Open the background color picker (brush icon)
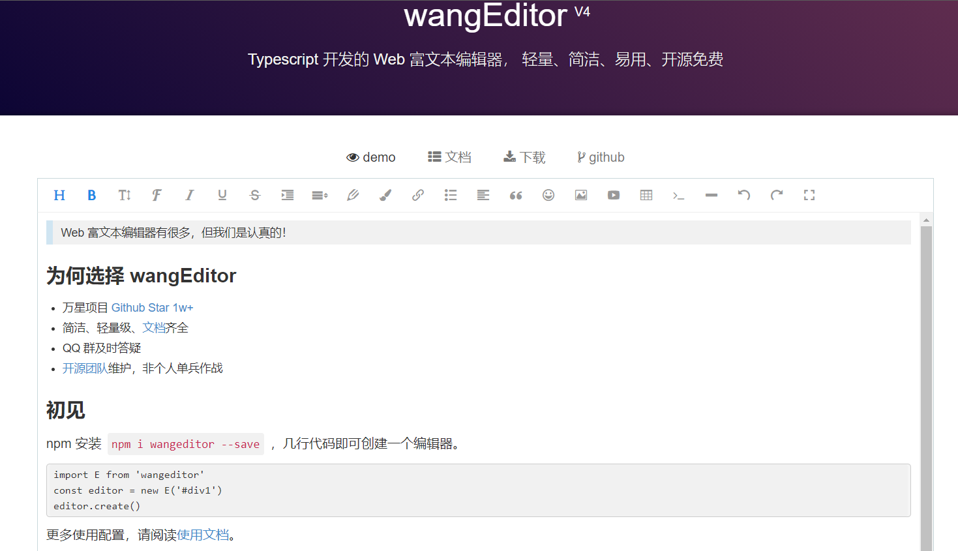This screenshot has height=551, width=958. [385, 195]
